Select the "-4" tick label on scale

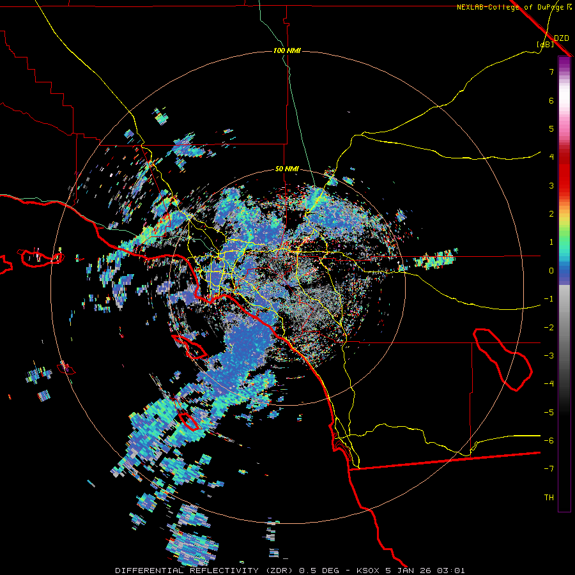[x=549, y=384]
